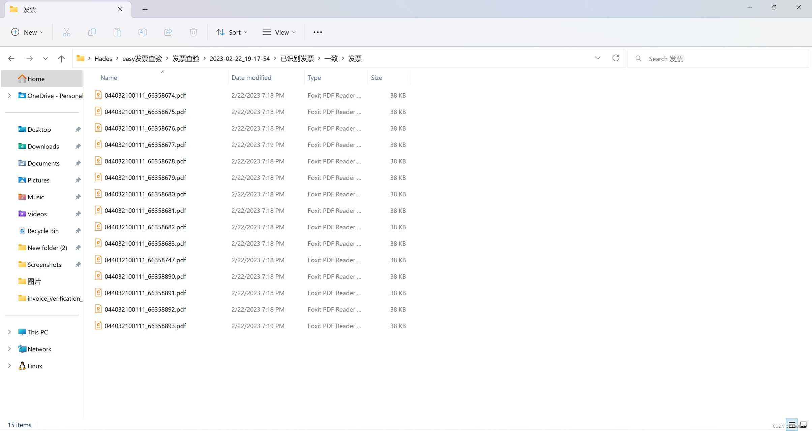812x431 pixels.
Task: Select file 044032100111_66358747.pdf
Action: coord(145,260)
